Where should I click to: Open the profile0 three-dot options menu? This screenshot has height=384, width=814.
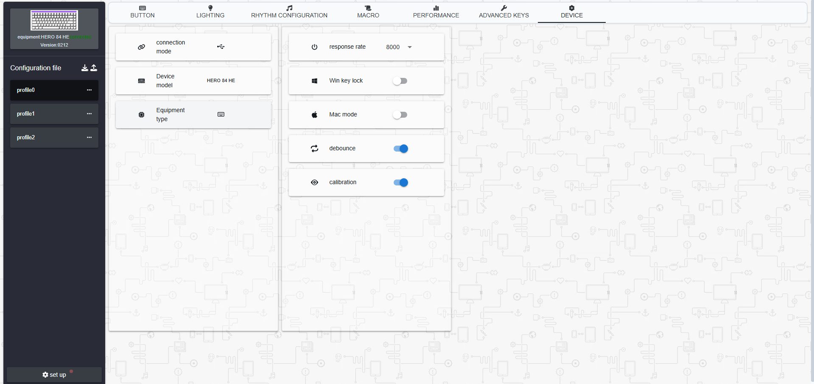89,90
